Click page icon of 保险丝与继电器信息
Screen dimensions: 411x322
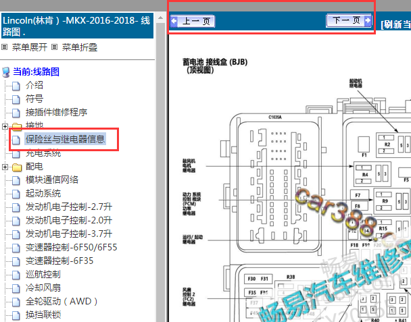(x=16, y=140)
